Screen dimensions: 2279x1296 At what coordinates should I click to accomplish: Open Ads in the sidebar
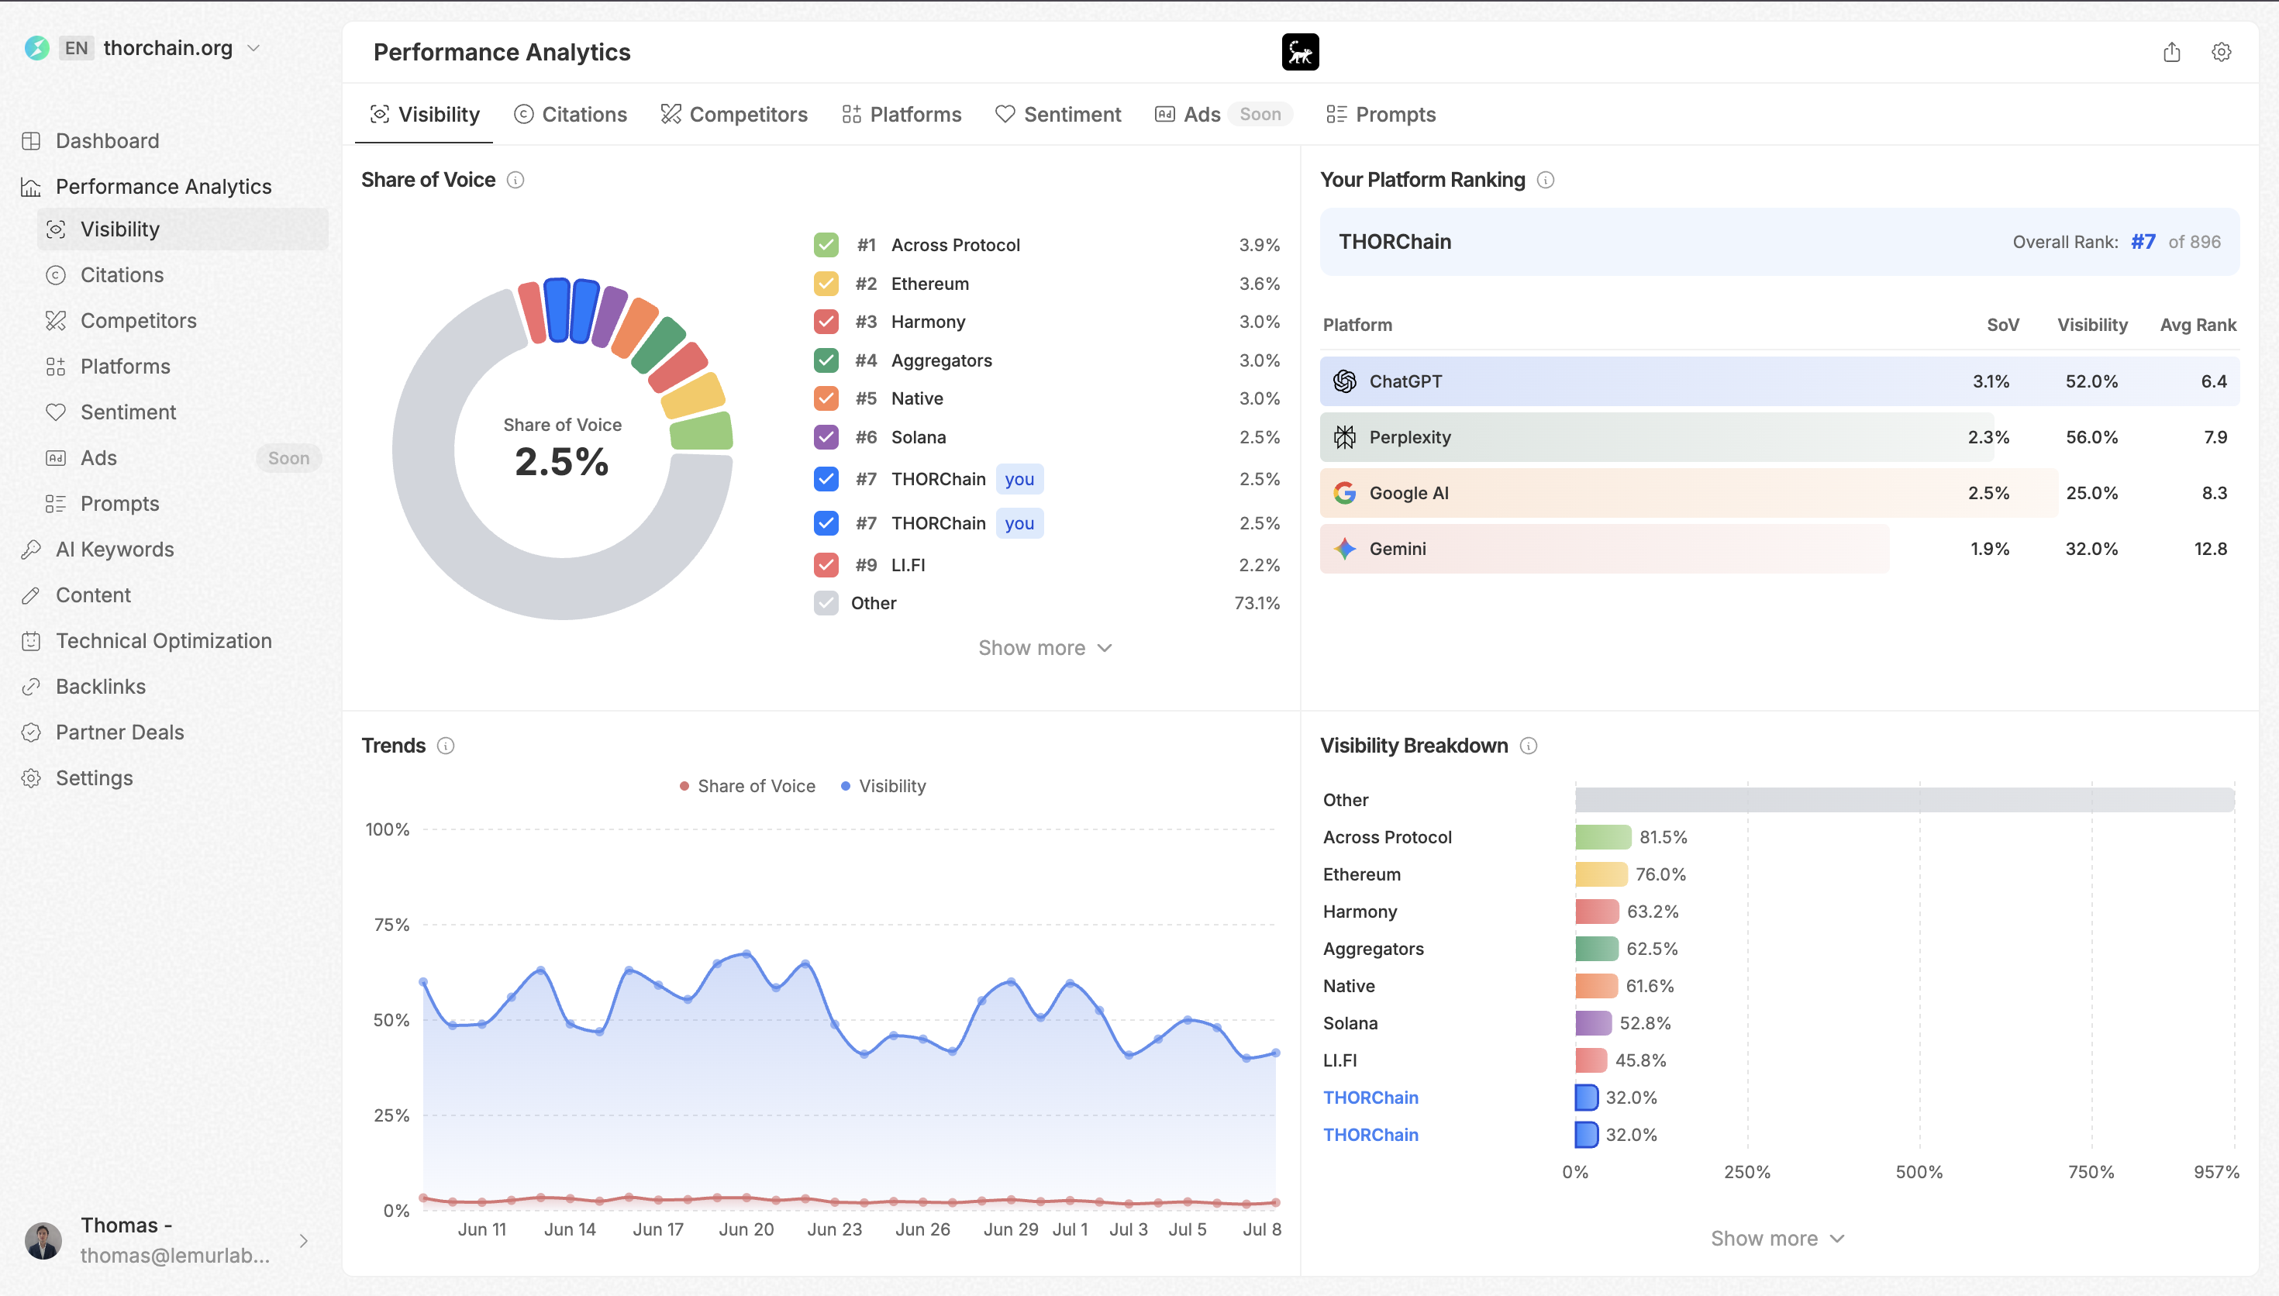coord(182,457)
